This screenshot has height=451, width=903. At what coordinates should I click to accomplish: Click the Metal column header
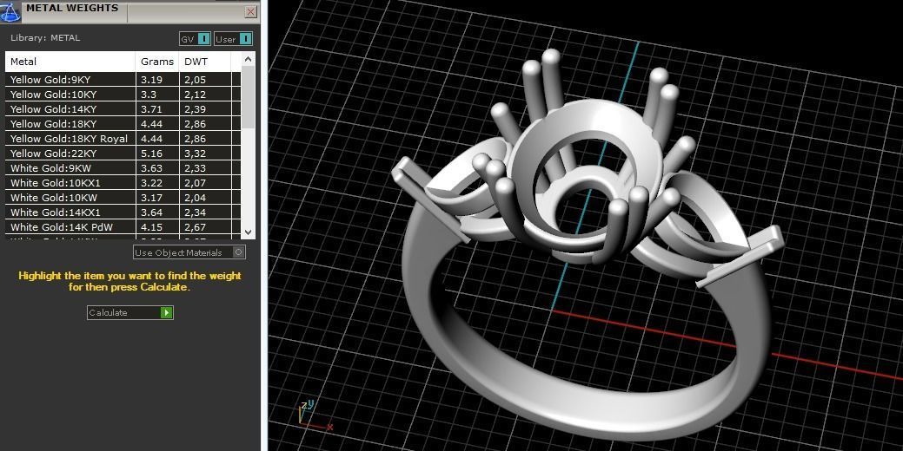(70, 62)
